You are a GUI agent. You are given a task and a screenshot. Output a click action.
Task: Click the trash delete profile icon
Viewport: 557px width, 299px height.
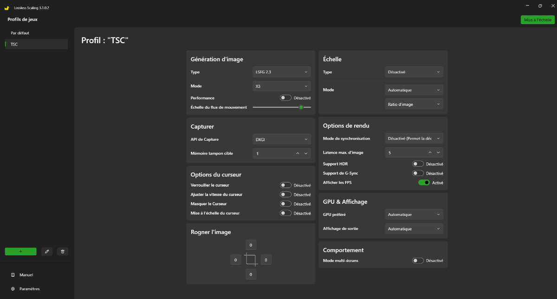[x=63, y=251]
